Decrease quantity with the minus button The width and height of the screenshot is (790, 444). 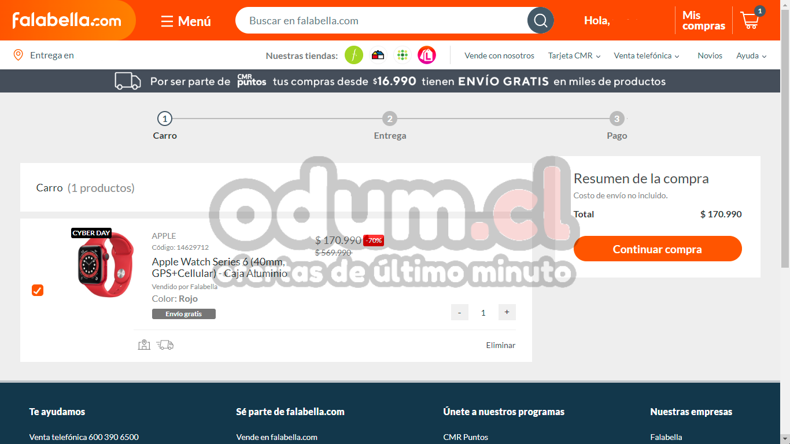(459, 312)
